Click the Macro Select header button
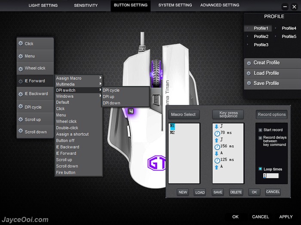 pos(184,114)
